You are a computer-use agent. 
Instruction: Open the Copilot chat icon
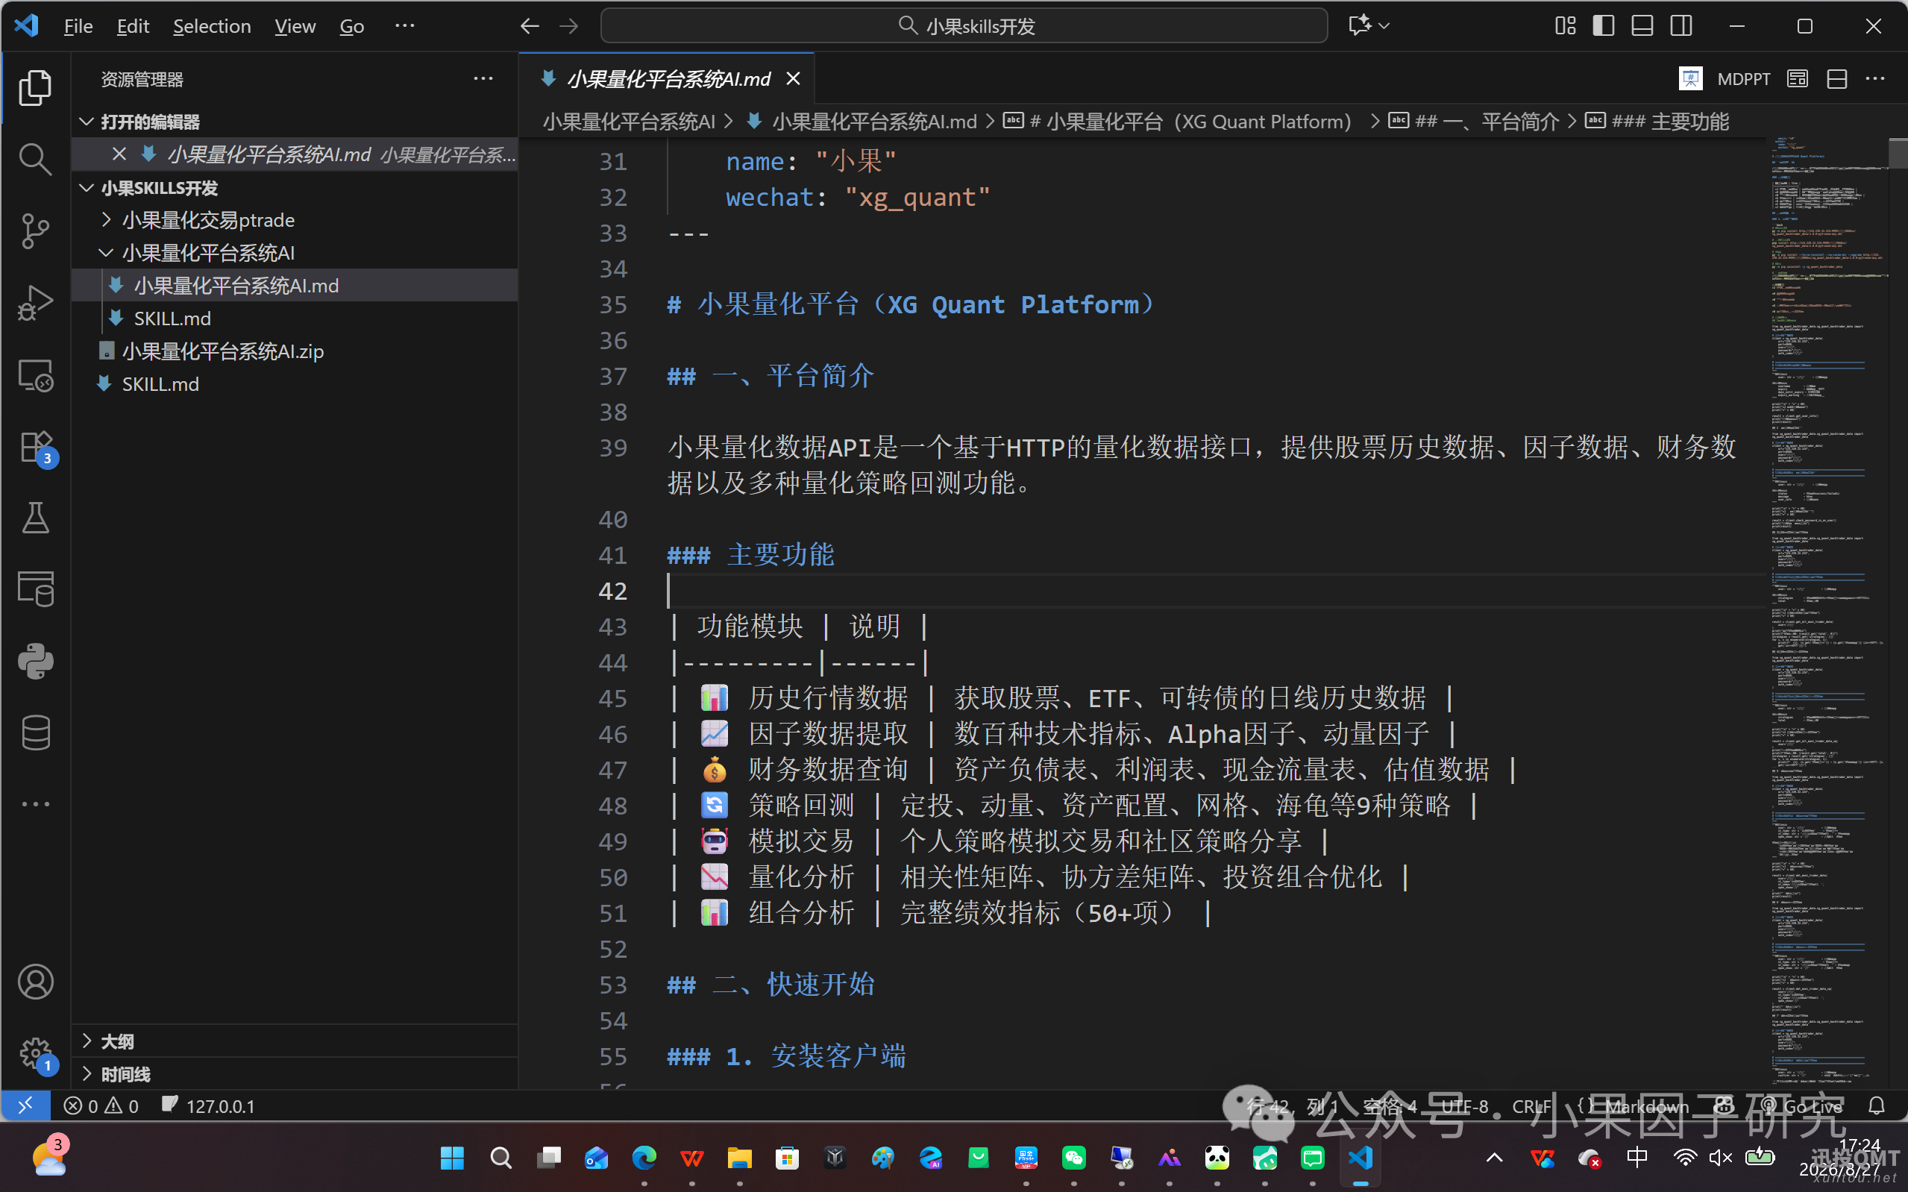tap(1360, 26)
